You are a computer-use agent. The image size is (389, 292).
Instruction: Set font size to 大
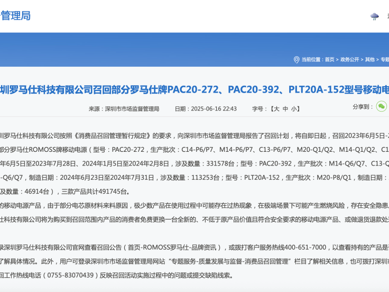(x=276, y=109)
